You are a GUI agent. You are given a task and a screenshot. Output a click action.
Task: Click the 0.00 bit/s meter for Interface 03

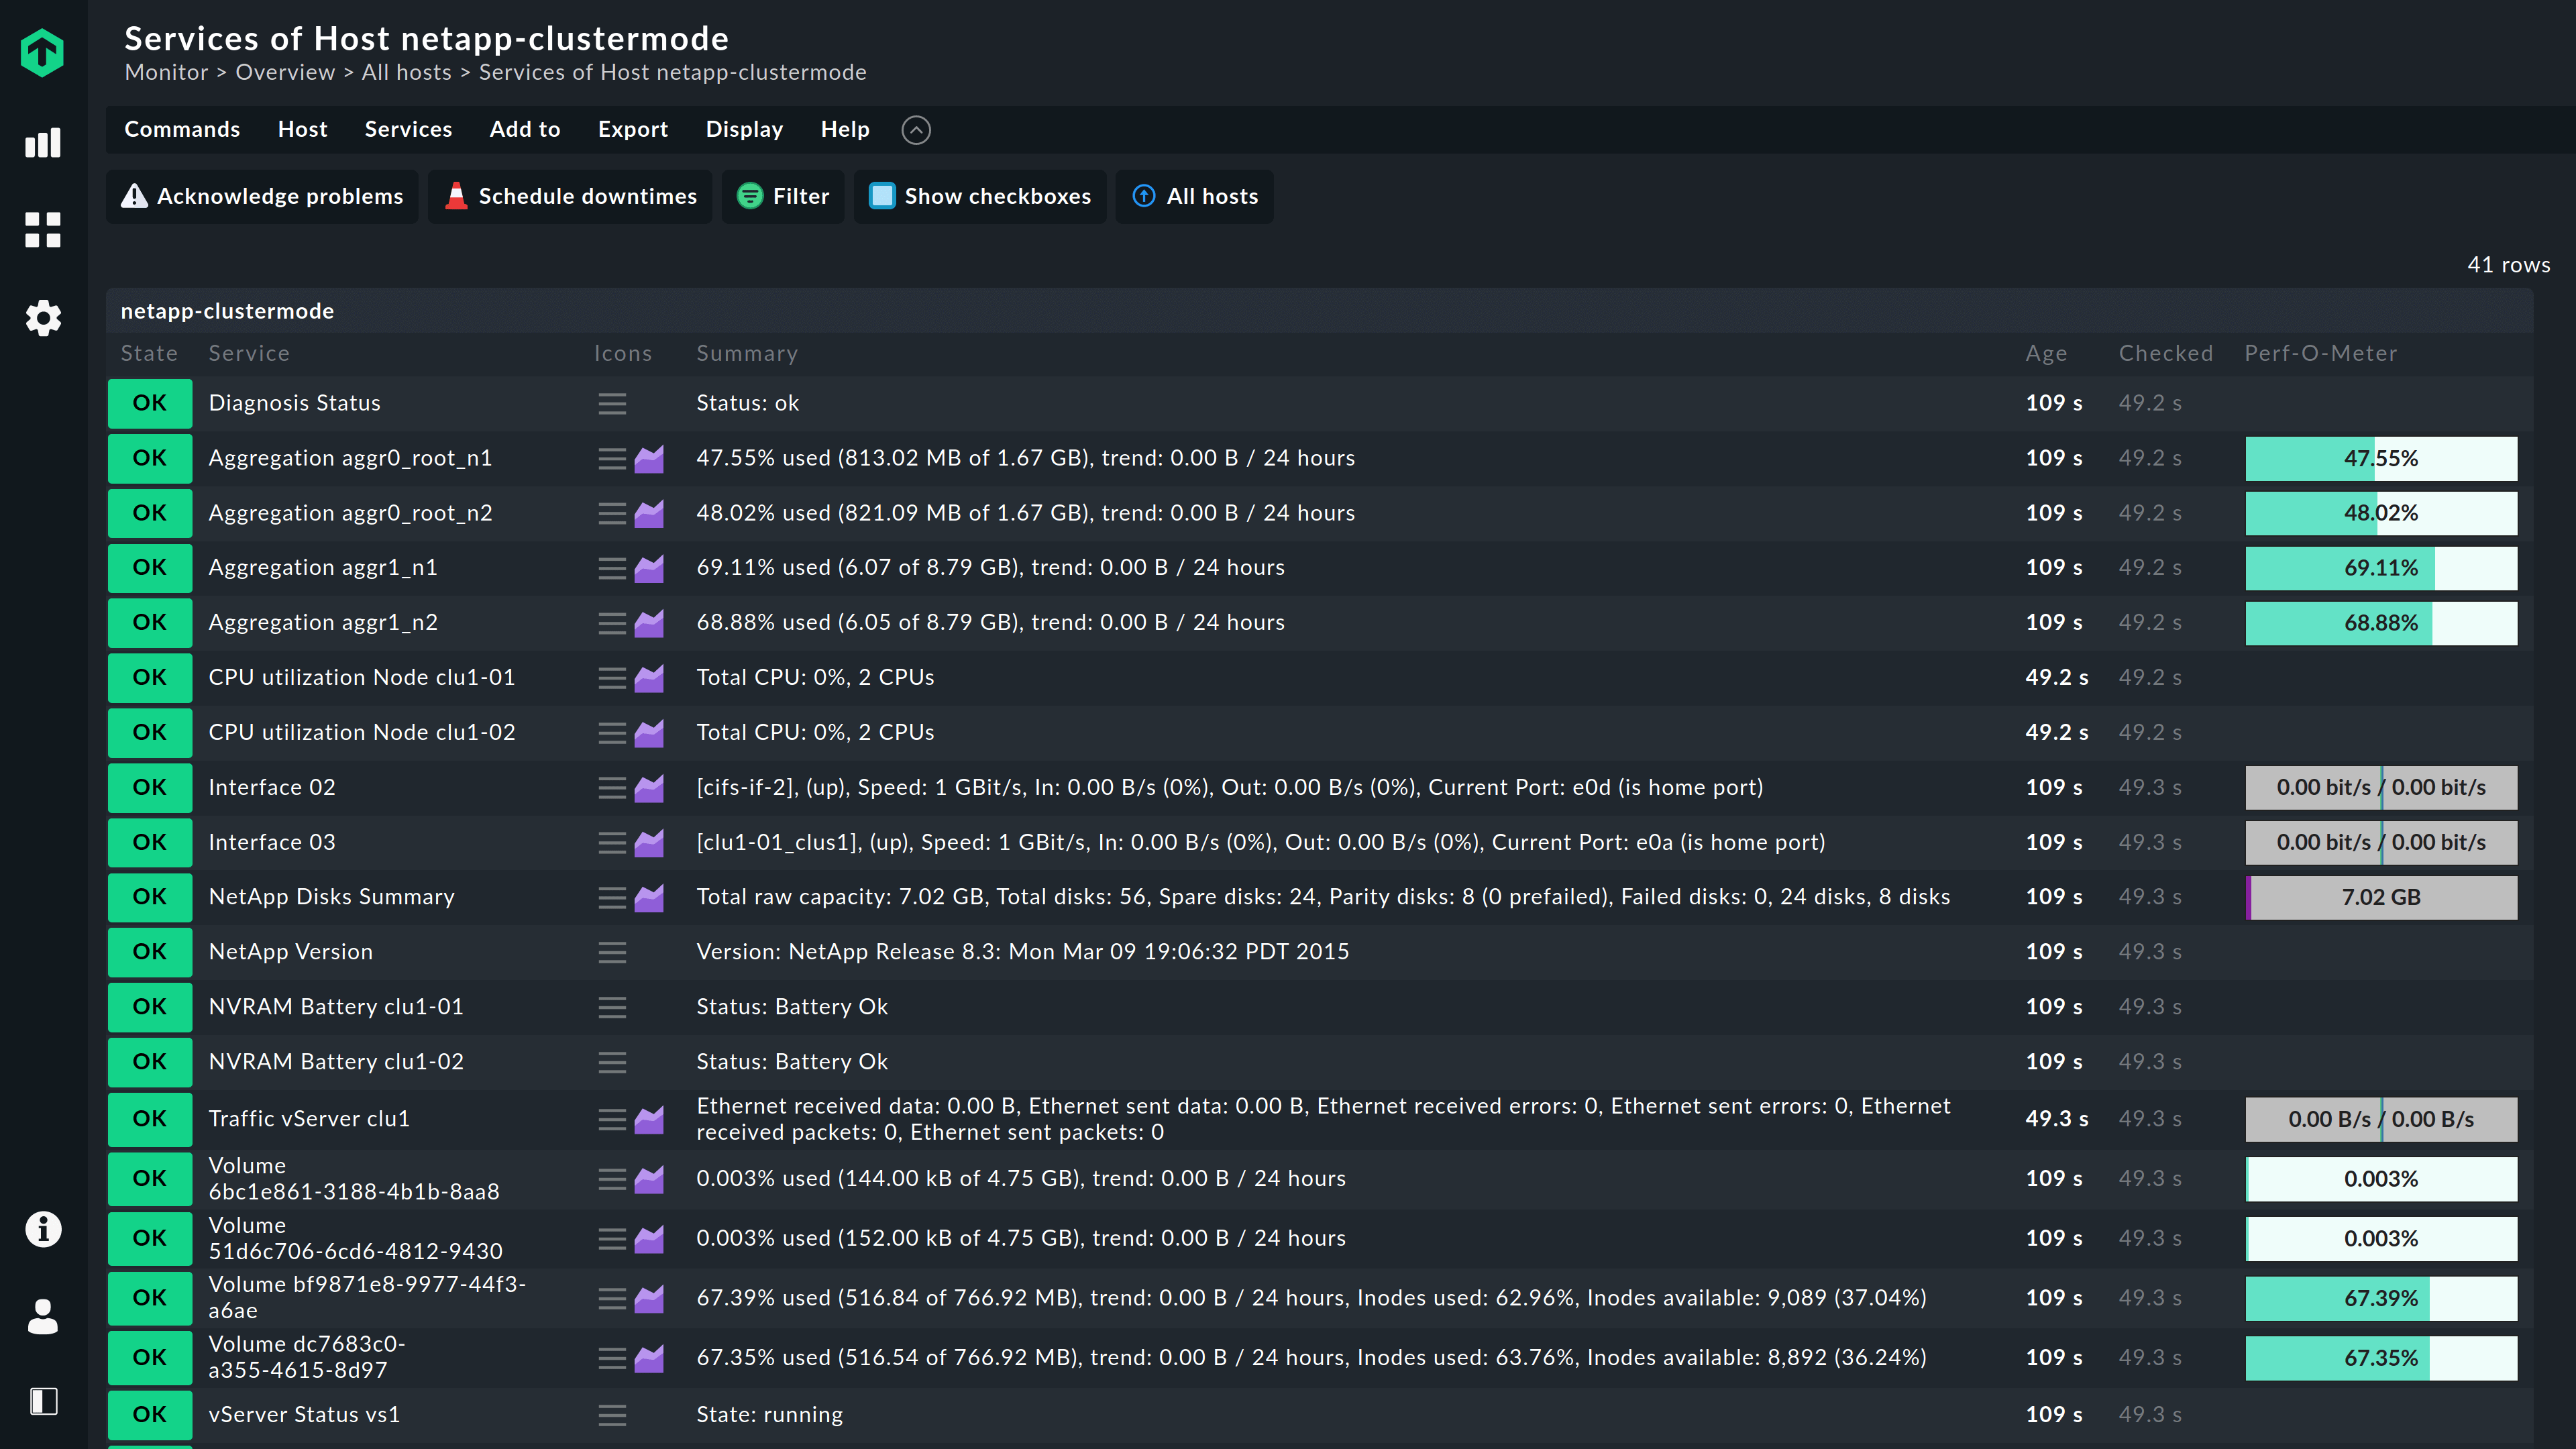point(2381,843)
